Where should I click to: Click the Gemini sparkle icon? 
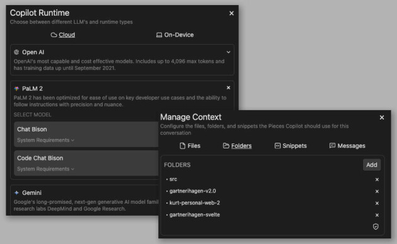(16, 192)
